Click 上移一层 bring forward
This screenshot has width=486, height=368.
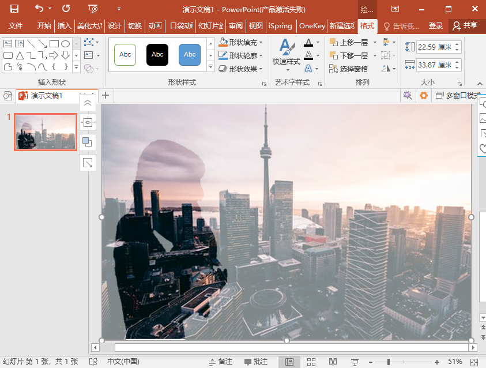pyautogui.click(x=349, y=42)
